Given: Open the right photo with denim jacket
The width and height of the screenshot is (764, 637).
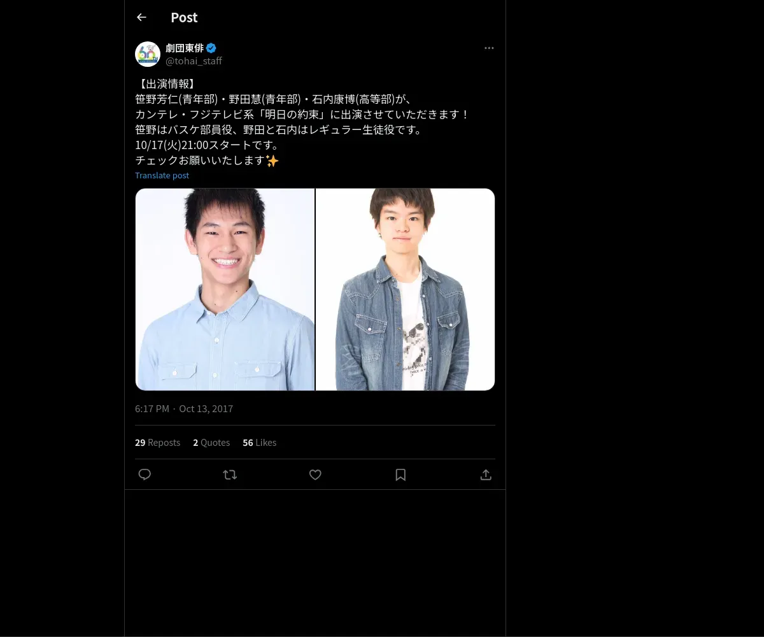Looking at the screenshot, I should coord(405,289).
